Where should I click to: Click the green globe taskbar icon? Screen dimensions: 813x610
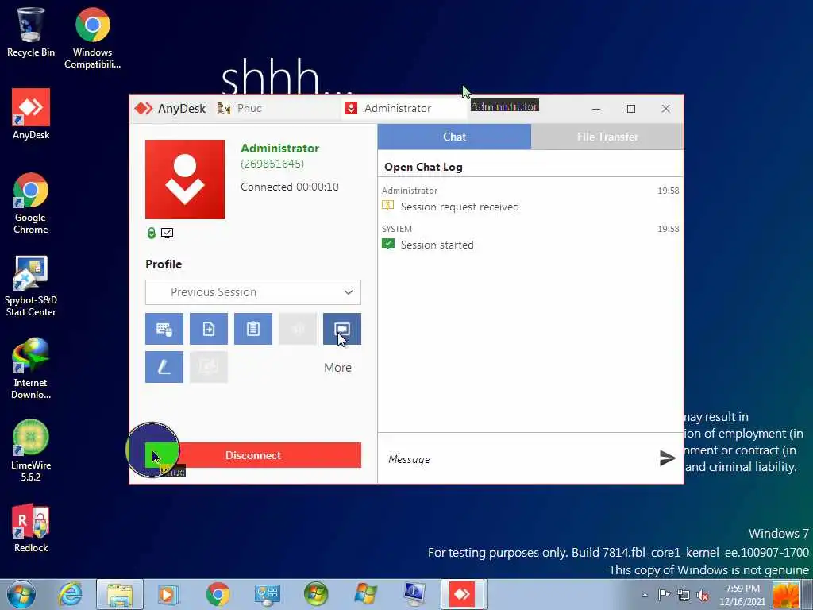coord(316,594)
